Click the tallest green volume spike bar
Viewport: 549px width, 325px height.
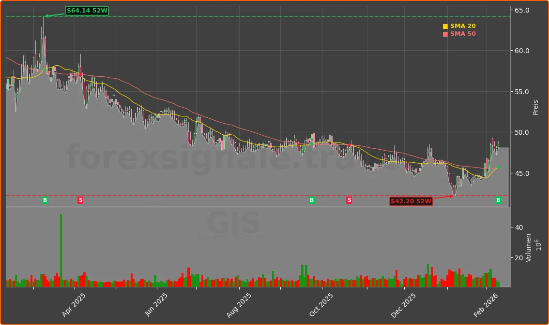pos(61,250)
